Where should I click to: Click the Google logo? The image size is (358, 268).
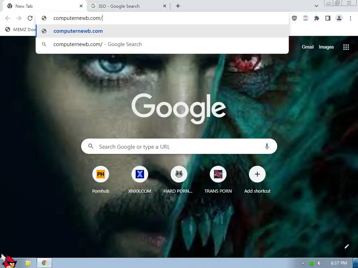tap(179, 108)
